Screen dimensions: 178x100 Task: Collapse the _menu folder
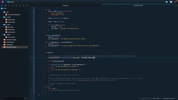[2, 34]
